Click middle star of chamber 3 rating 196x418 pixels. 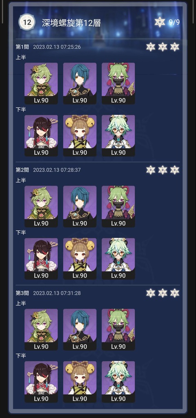point(163,293)
